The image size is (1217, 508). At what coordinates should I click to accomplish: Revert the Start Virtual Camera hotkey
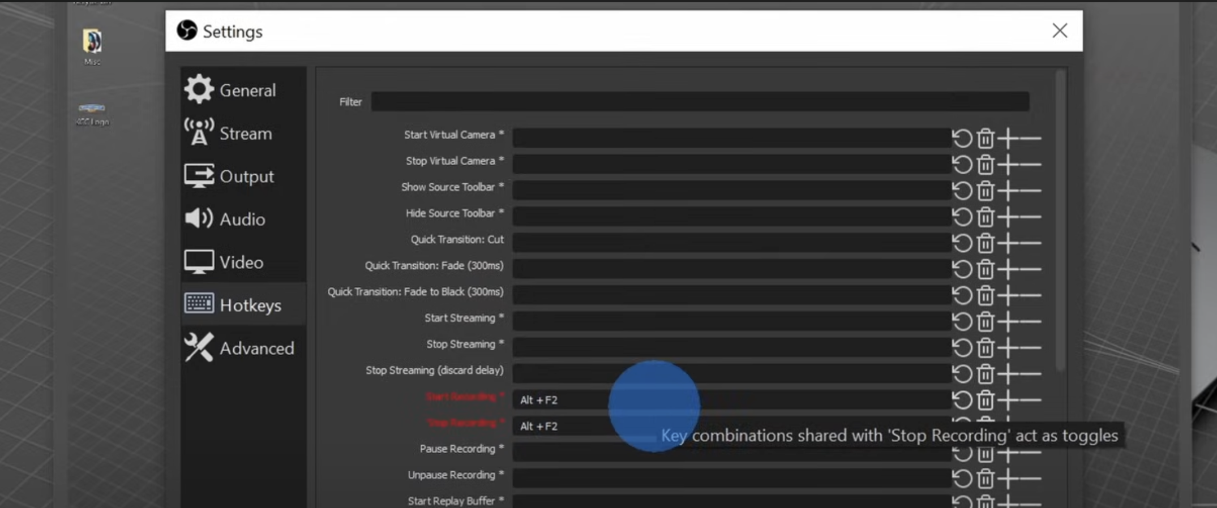962,139
